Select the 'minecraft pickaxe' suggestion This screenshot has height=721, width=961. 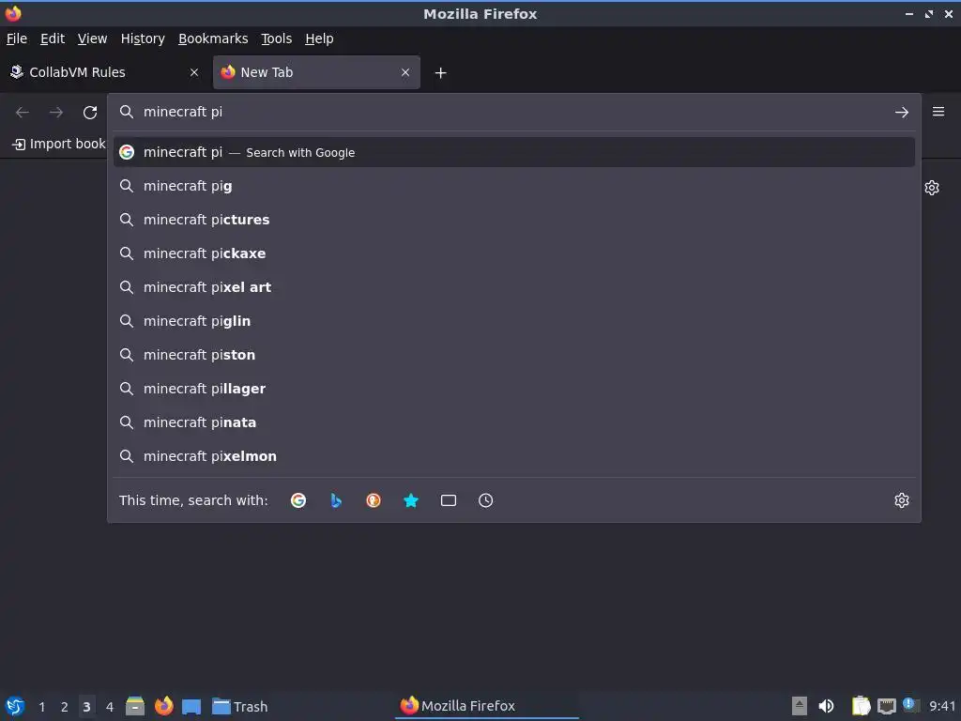[514, 253]
